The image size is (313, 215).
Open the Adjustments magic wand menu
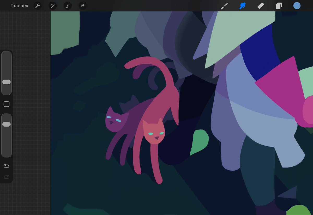pyautogui.click(x=53, y=6)
